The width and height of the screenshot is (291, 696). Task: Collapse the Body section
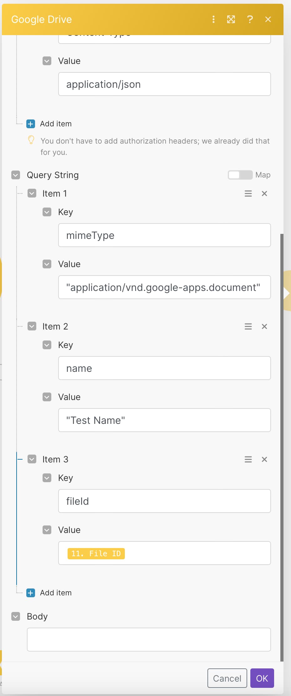pyautogui.click(x=16, y=616)
